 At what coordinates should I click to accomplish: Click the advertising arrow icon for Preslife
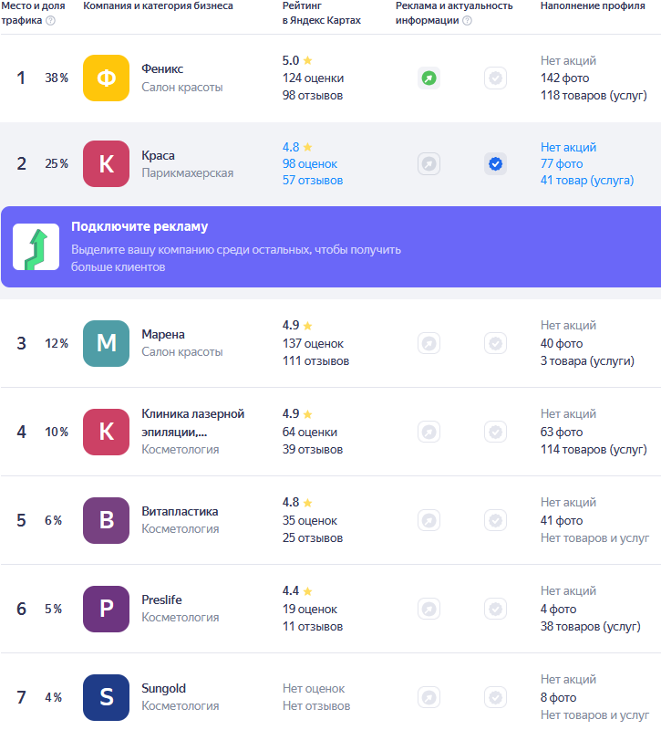click(x=429, y=609)
